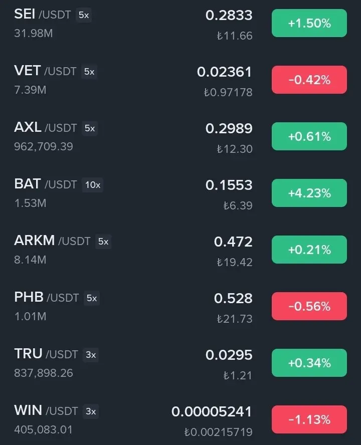Viewport: 361px width, 445px height.
Task: Click the 5x leverage tag beside SEI
Action: click(84, 15)
